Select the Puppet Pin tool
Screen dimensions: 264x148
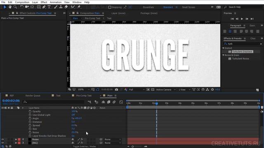point(79,7)
